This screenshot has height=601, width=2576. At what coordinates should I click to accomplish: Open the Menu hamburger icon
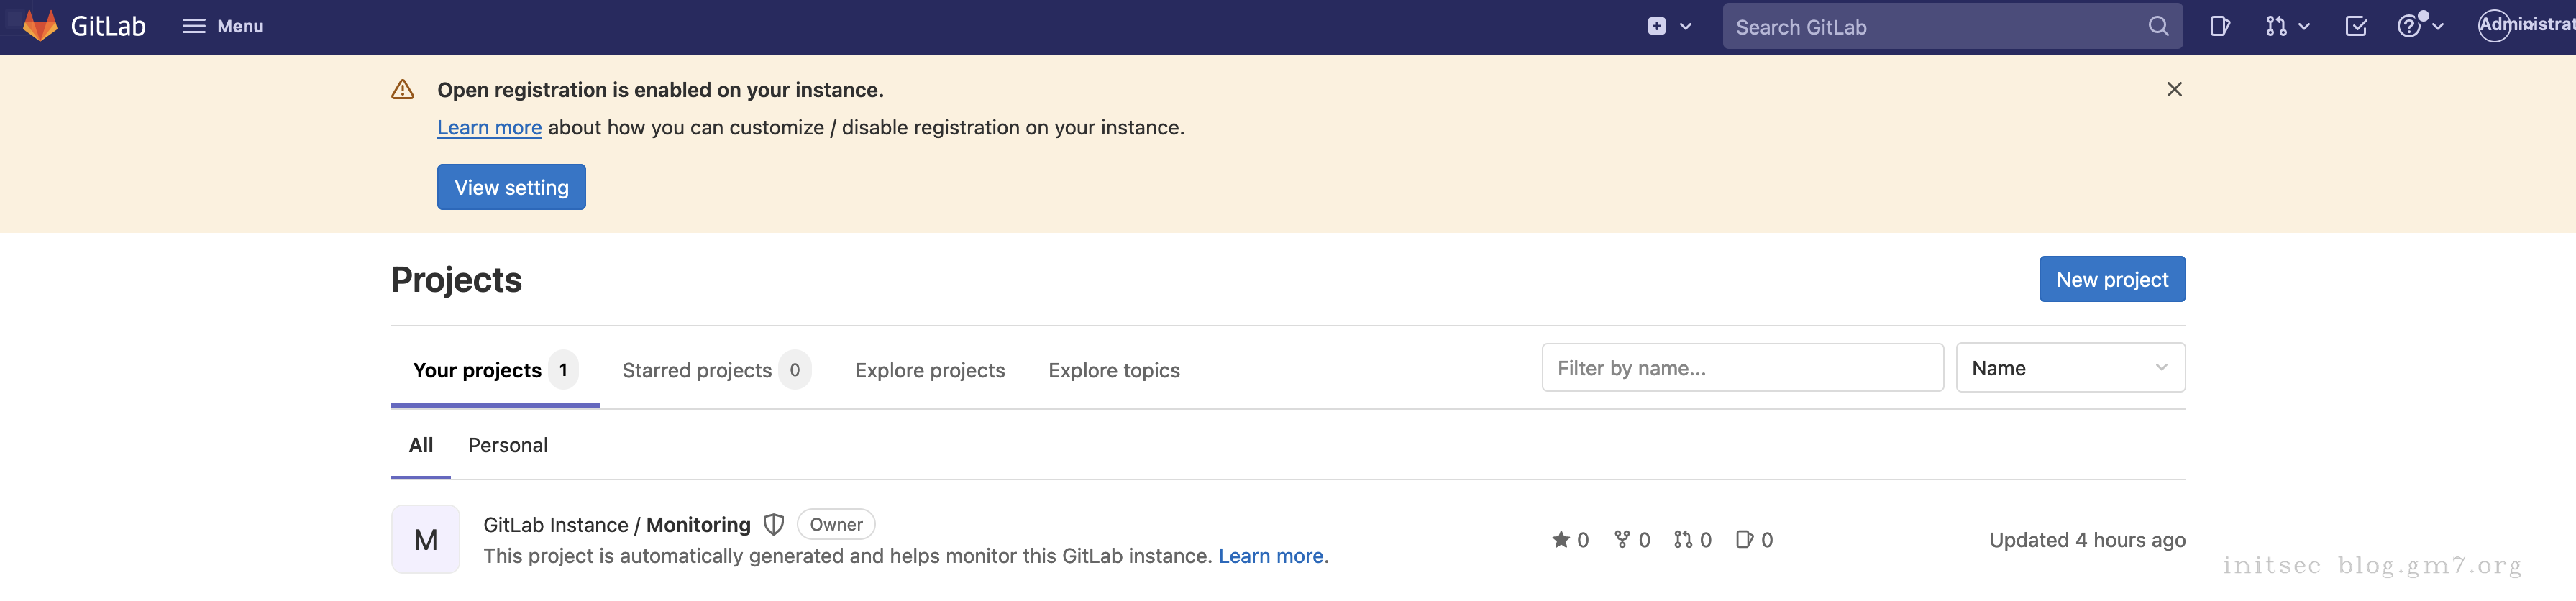(x=193, y=26)
